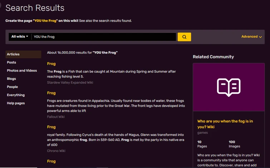Screen dimensions: 270x168
Task: Filter results by People
Action: 13,87
